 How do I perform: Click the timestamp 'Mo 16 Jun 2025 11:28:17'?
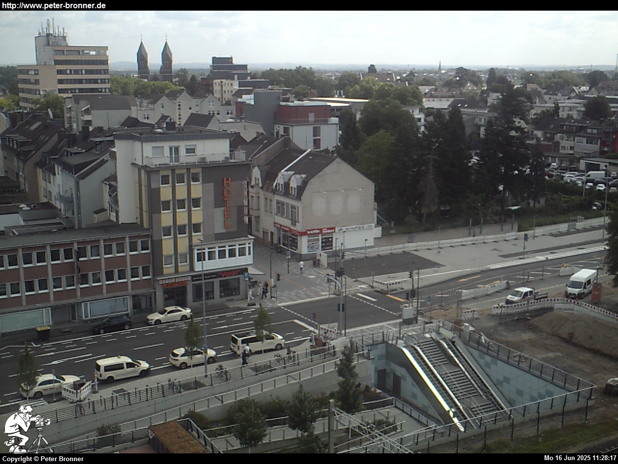point(580,458)
